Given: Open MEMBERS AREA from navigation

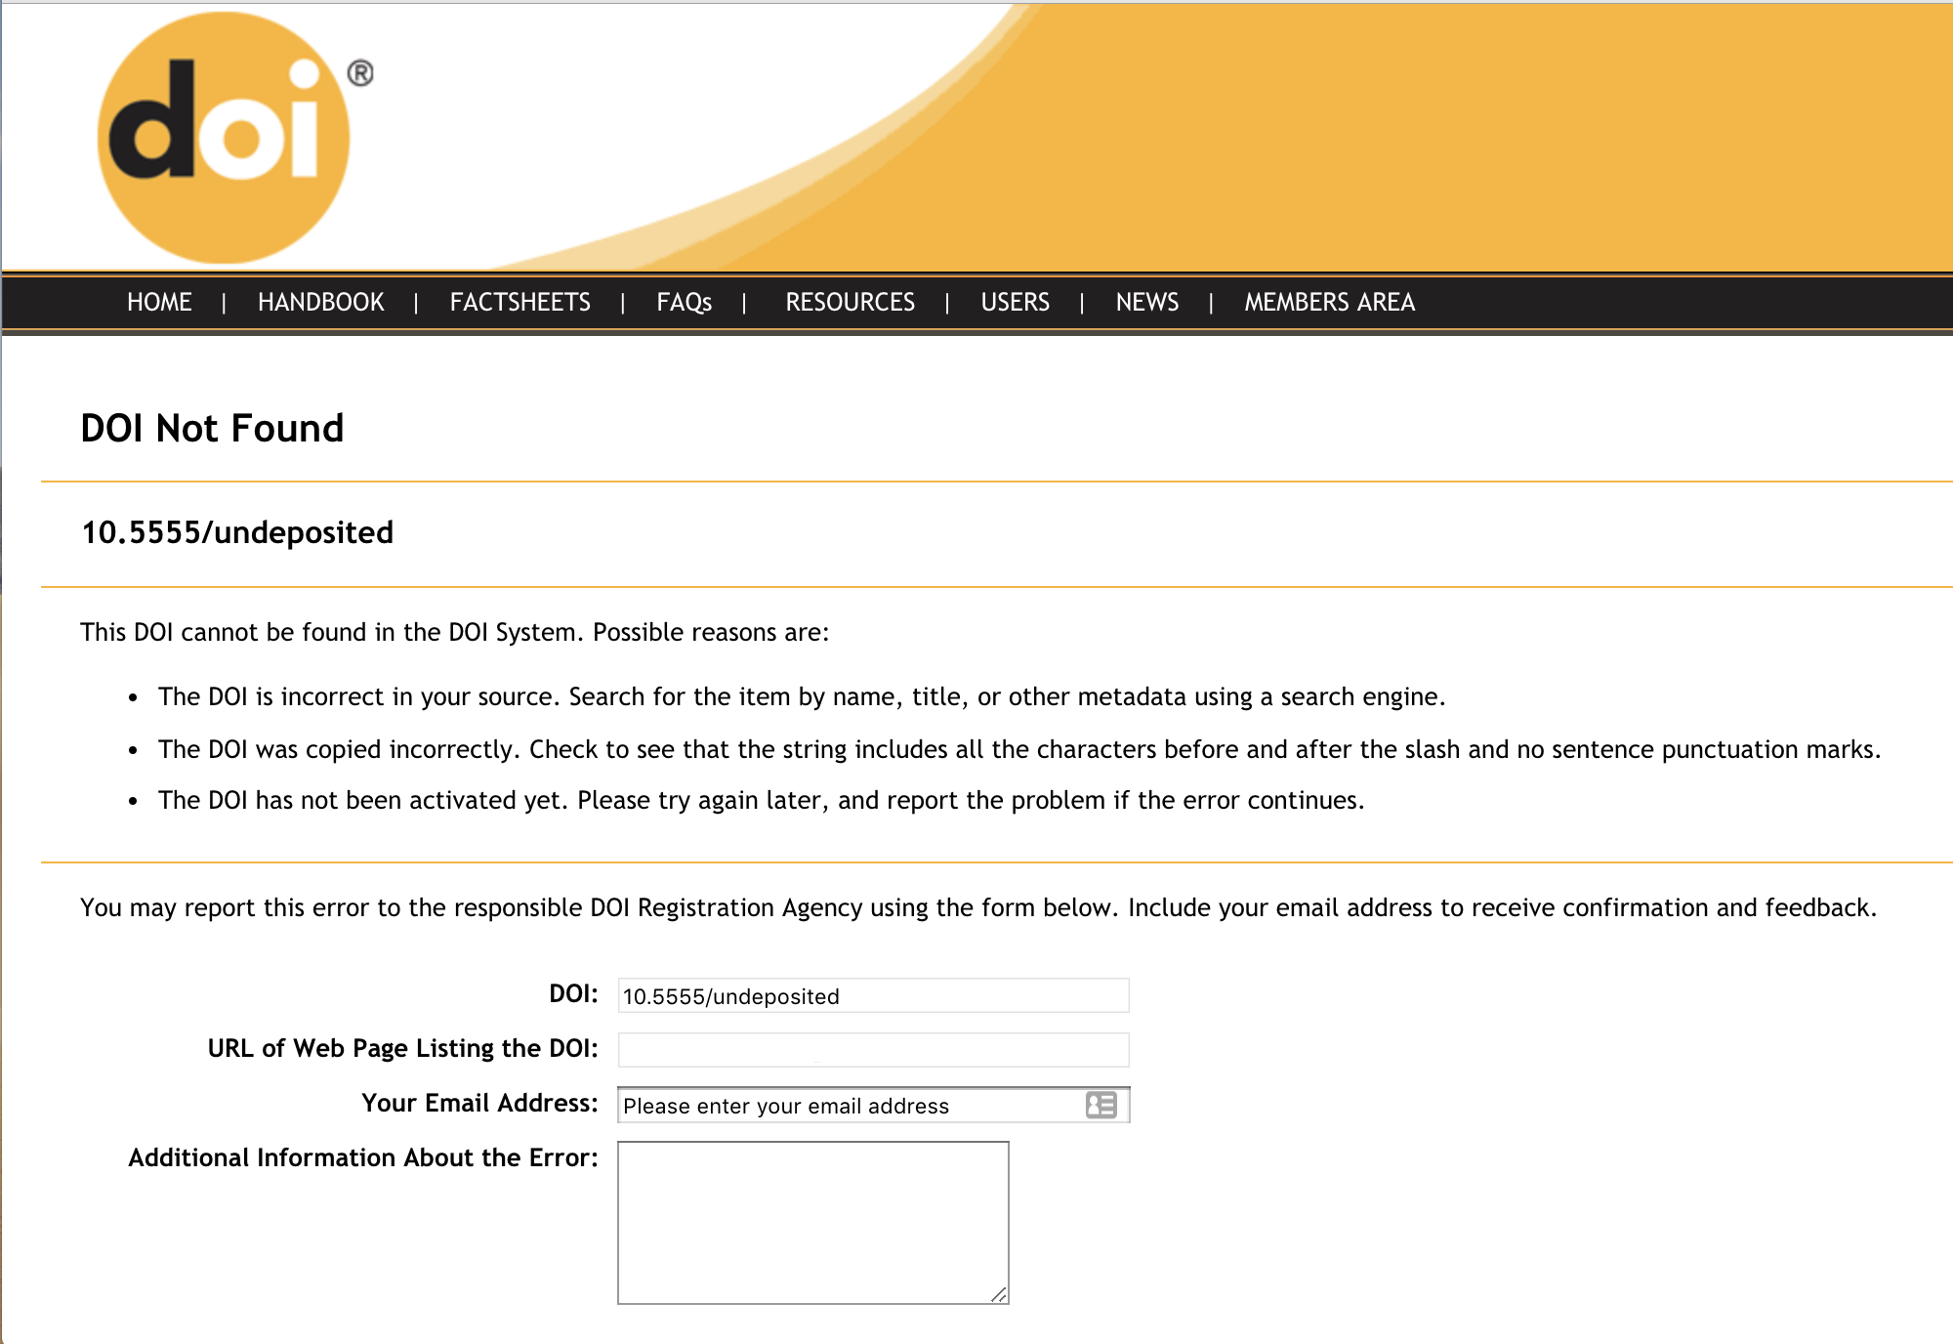Looking at the screenshot, I should point(1329,303).
